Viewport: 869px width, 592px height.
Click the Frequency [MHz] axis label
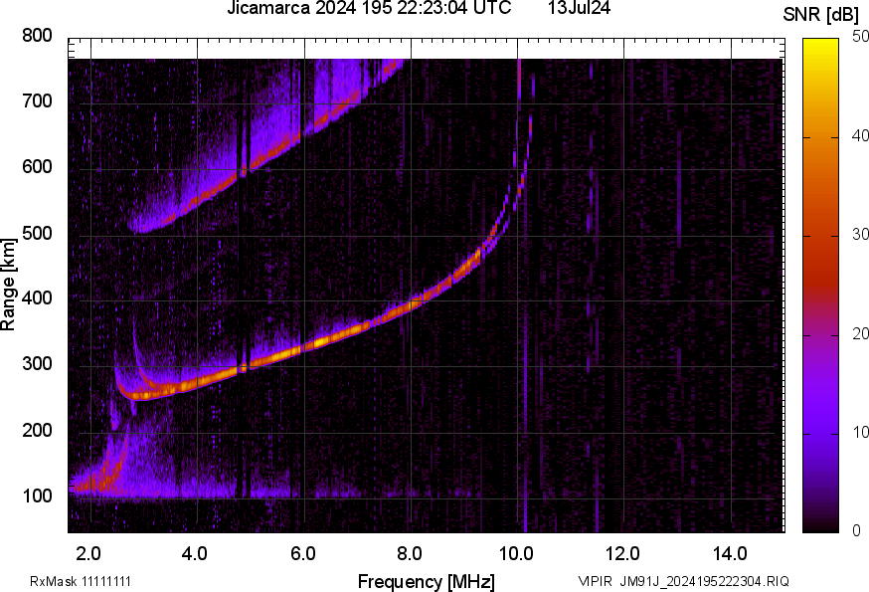[x=427, y=581]
